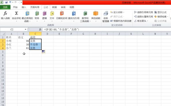Click cell B2 with value 99
Image resolution: width=171 pixels, height=106 pixels.
click(23, 41)
